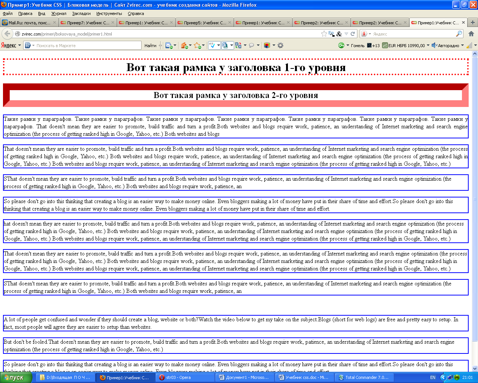Close the Пример7 tab
The width and height of the screenshot is (478, 383).
(x=113, y=22)
